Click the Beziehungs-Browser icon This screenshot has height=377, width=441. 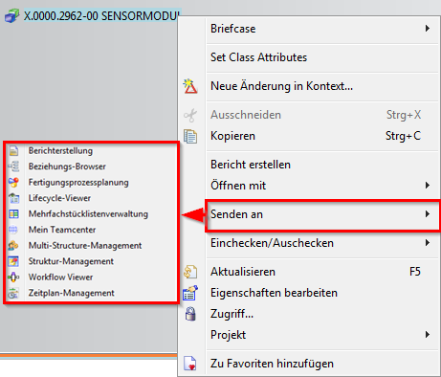point(13,166)
